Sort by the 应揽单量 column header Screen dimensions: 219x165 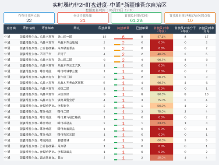click(x=104, y=28)
